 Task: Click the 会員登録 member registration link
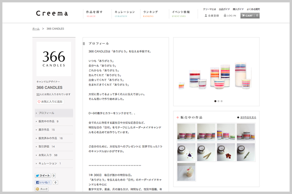pyautogui.click(x=212, y=16)
